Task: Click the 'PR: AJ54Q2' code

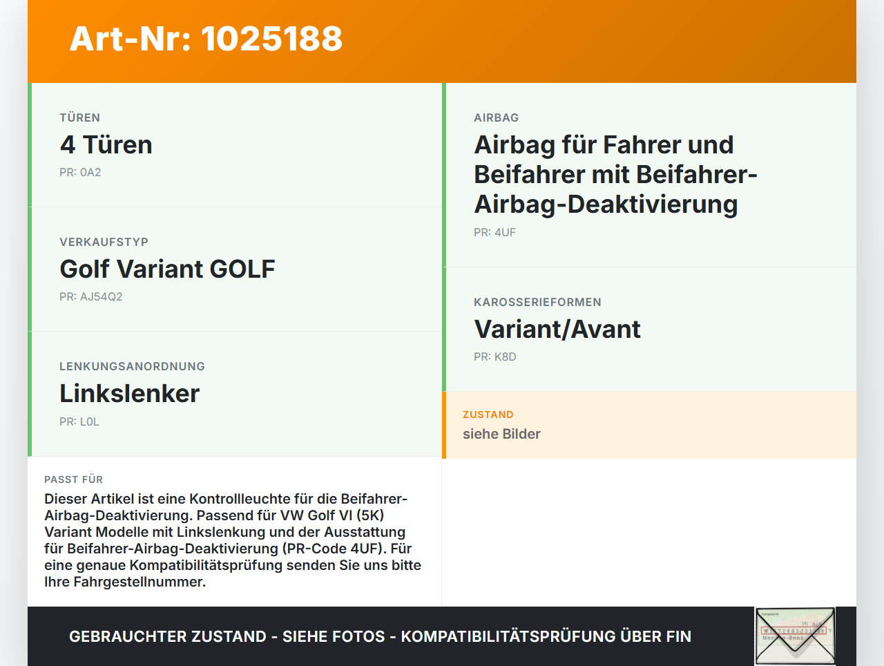Action: pyautogui.click(x=91, y=297)
